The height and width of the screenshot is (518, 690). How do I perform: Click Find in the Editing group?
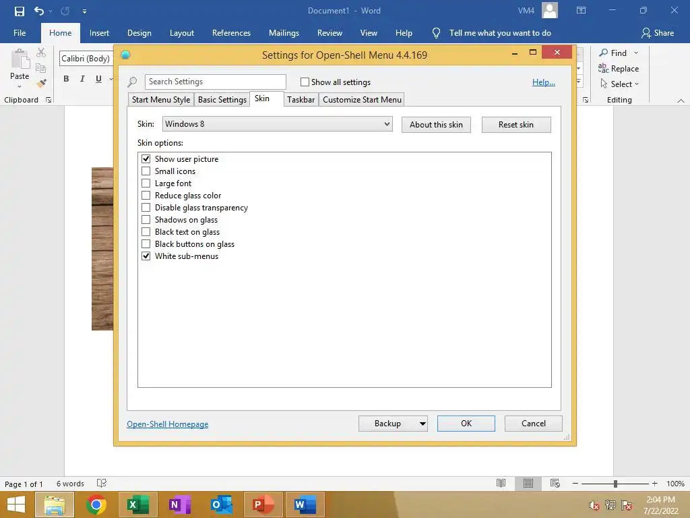click(x=613, y=53)
